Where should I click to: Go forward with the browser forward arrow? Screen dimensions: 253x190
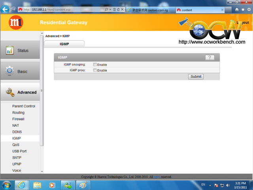click(14, 9)
